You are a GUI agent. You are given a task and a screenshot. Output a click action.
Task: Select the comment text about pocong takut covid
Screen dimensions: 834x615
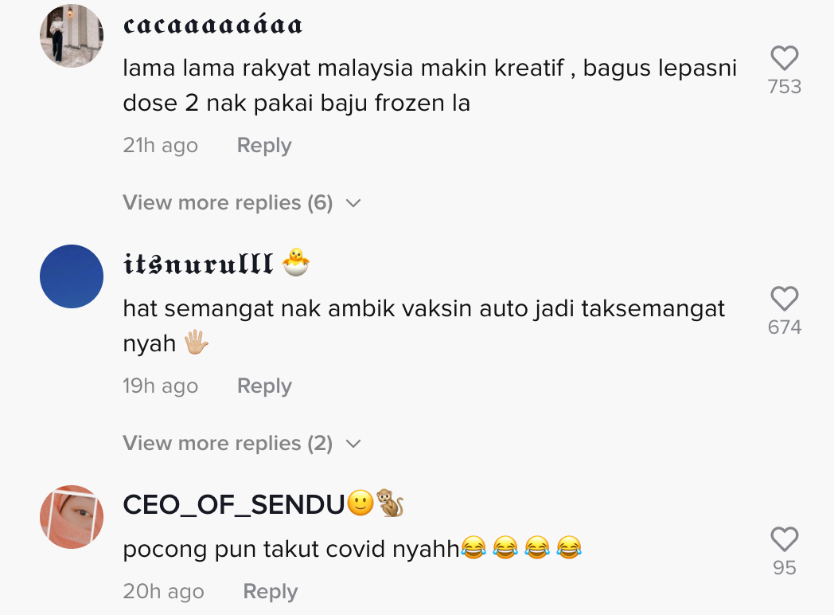click(353, 549)
